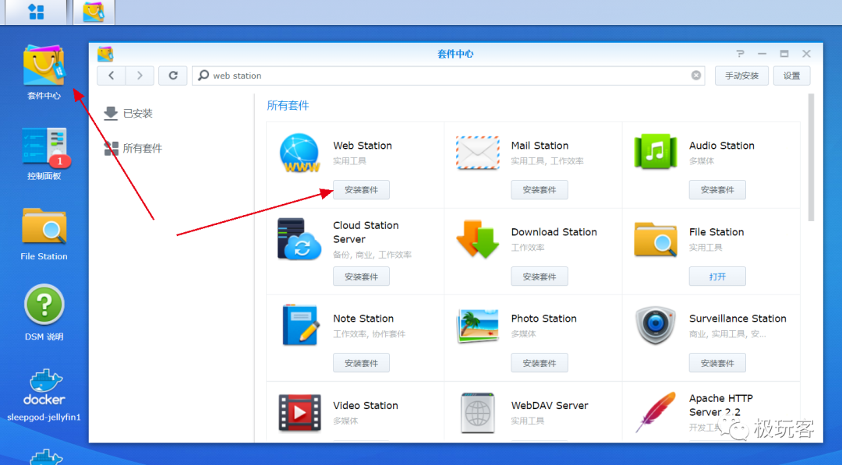The width and height of the screenshot is (842, 465).
Task: Install Photo Station package
Action: pos(540,363)
